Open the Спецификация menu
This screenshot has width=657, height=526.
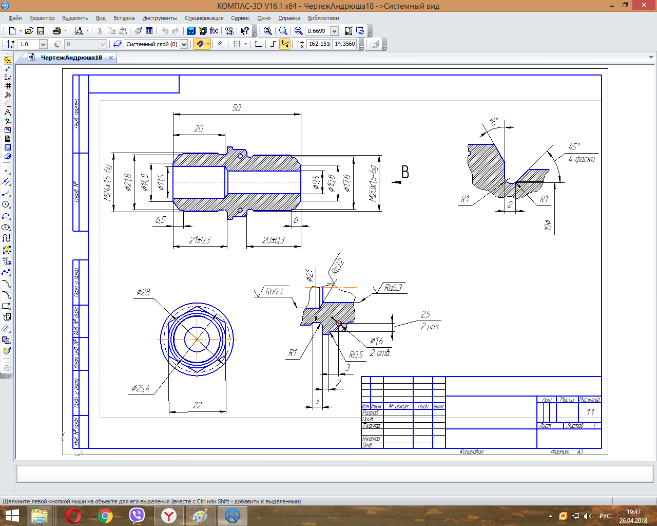(204, 18)
